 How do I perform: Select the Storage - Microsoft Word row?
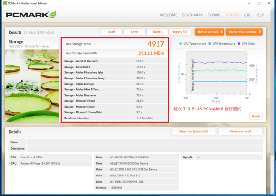115,101
